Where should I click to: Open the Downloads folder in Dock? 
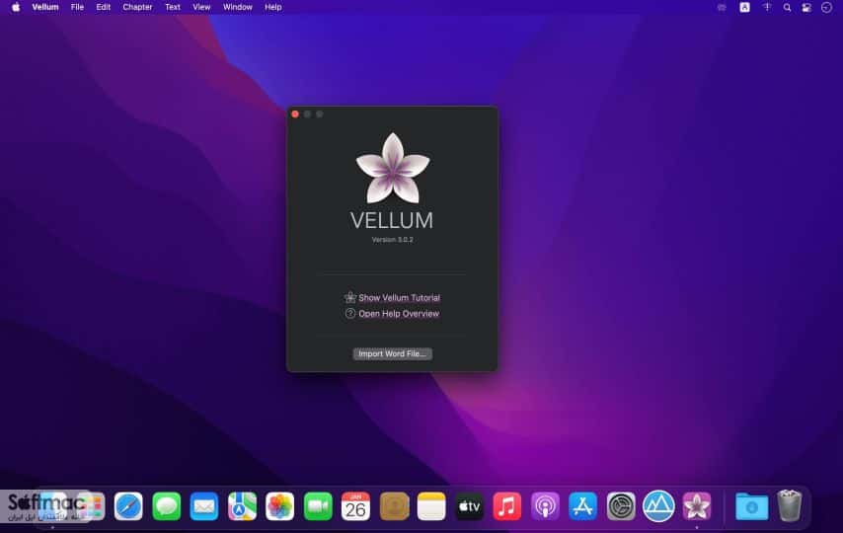[x=751, y=506]
